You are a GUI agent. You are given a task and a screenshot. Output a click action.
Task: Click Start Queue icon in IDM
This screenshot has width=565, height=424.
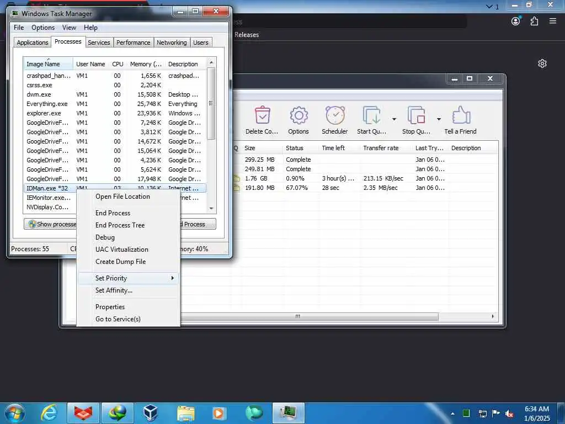pos(371,115)
